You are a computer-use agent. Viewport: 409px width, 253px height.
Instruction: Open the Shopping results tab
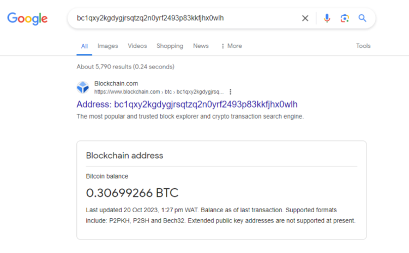(170, 46)
